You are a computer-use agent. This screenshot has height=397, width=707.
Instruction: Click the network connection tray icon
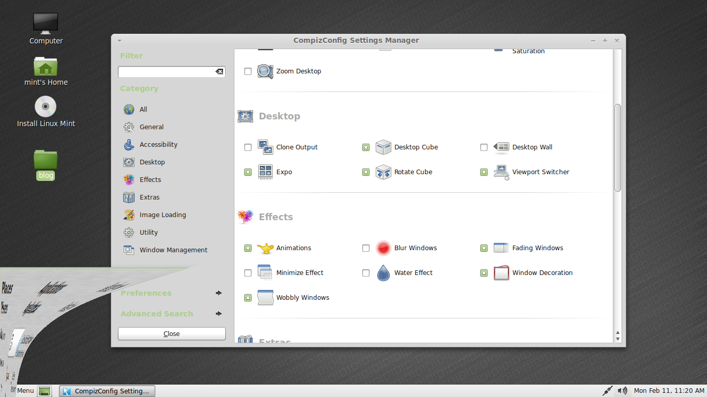tap(608, 391)
